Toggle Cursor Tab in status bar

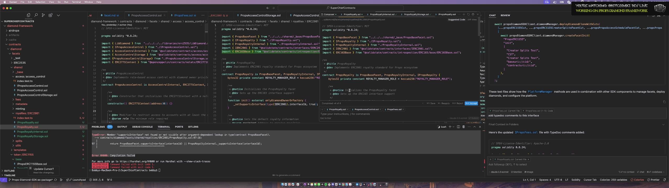[590, 180]
